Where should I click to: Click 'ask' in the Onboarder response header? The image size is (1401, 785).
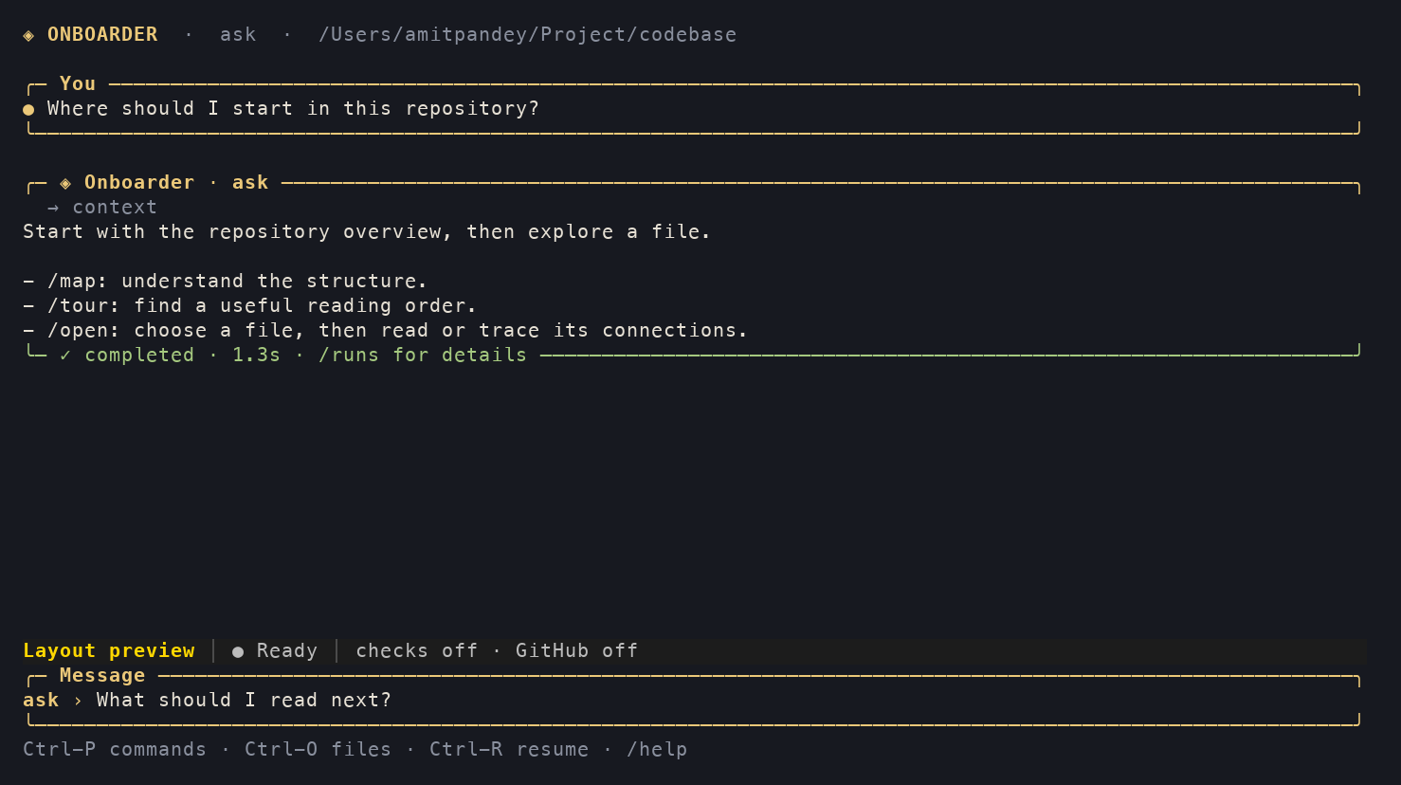coord(250,182)
